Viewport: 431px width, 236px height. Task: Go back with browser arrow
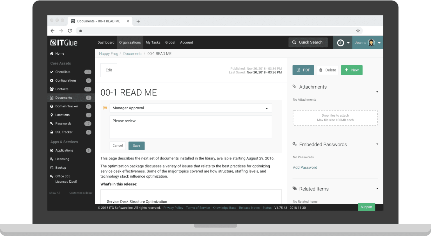(52, 31)
